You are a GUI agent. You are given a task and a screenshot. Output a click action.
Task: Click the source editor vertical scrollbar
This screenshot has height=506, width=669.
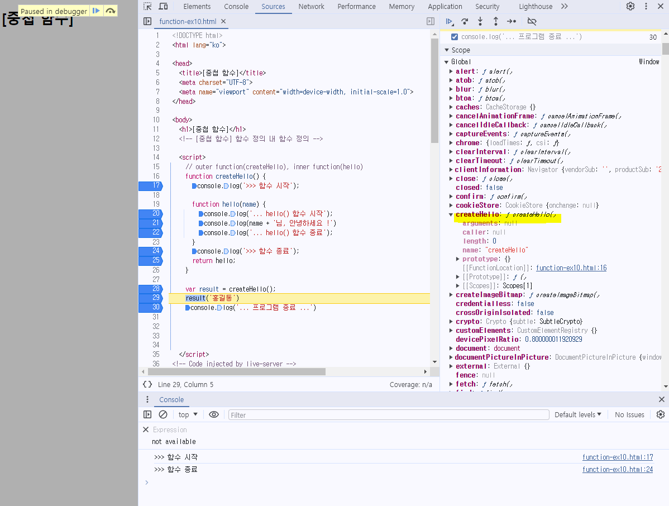pos(435,90)
